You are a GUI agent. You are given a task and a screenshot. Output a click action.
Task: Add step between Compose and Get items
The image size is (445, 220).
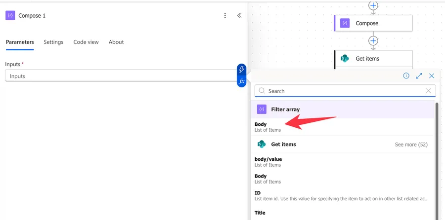tap(373, 40)
